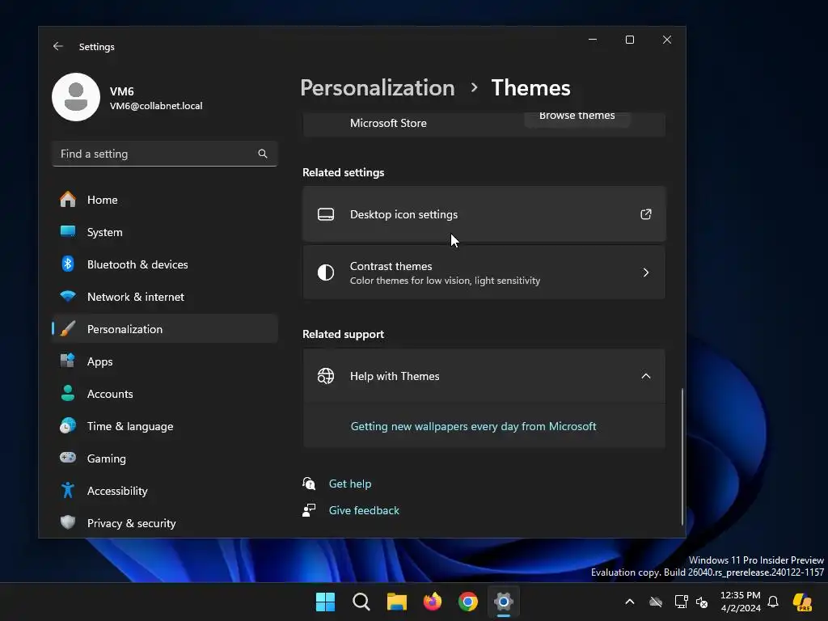Click the magnifier icon in Find a setting
Screen dimensions: 828x621
point(263,154)
